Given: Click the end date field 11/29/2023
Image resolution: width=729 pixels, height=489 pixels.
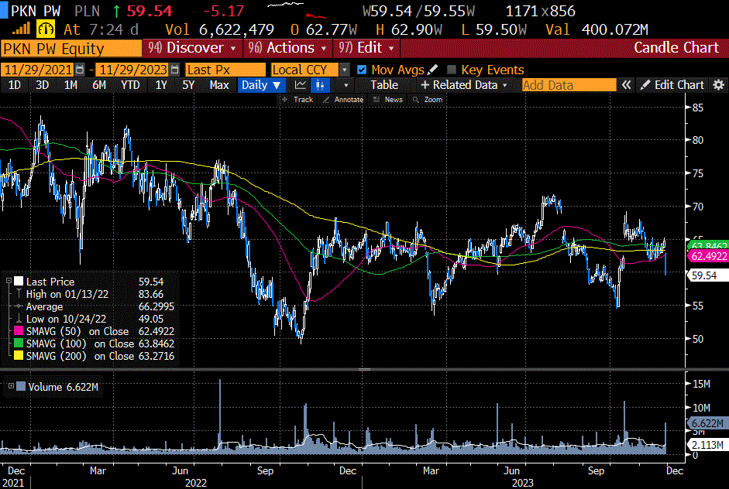Looking at the screenshot, I should tap(133, 70).
